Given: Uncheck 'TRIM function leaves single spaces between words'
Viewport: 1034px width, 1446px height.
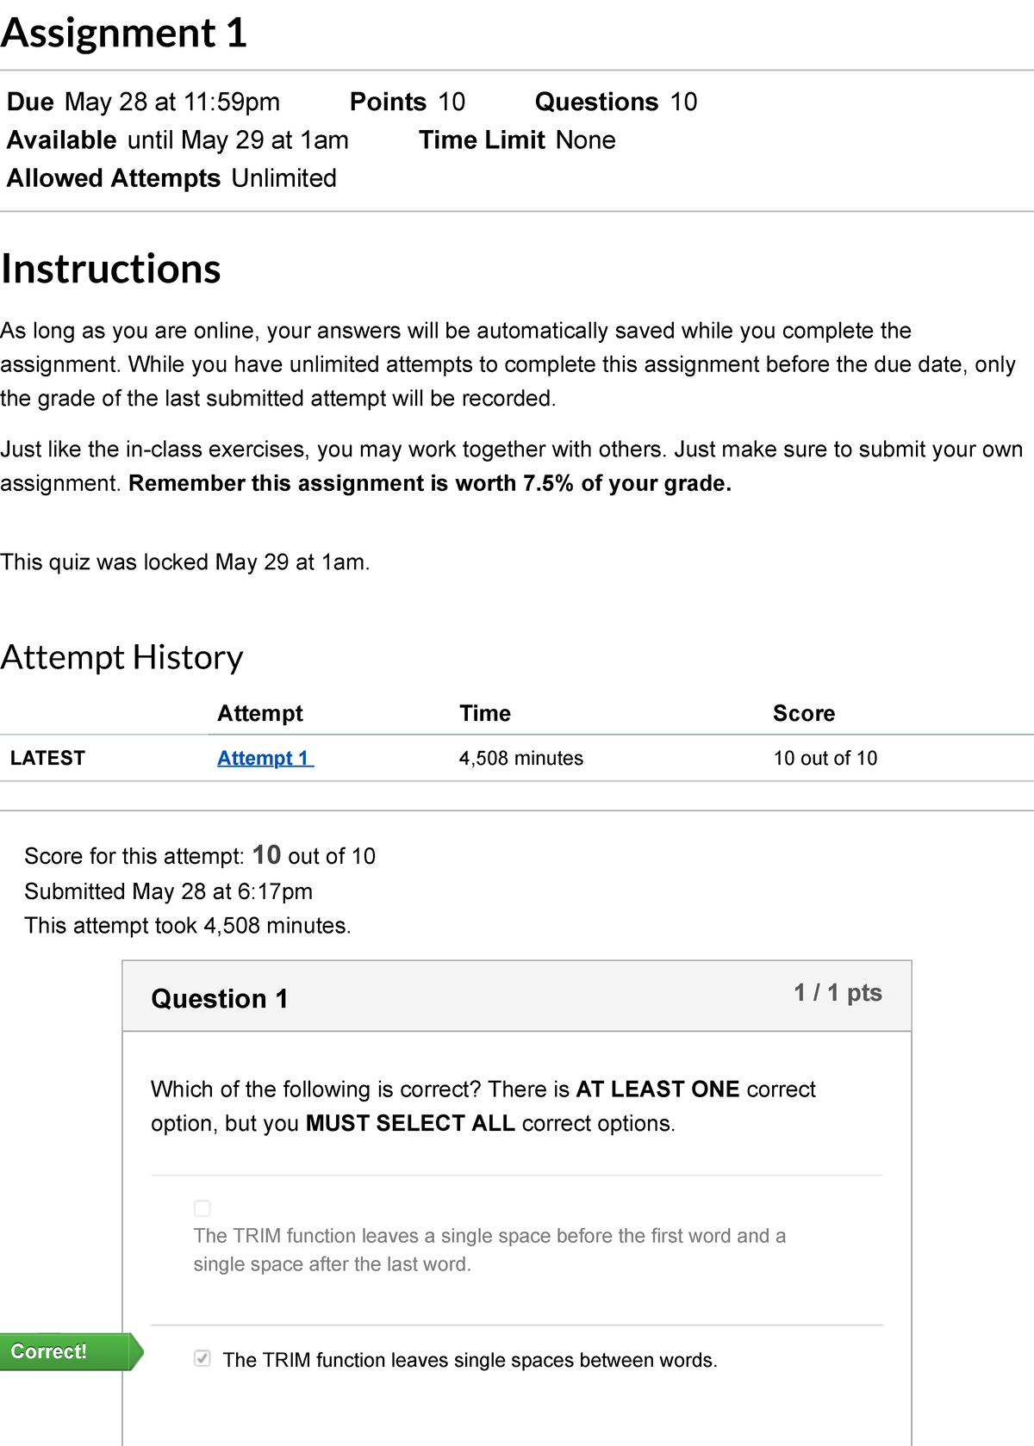Looking at the screenshot, I should pyautogui.click(x=202, y=1359).
